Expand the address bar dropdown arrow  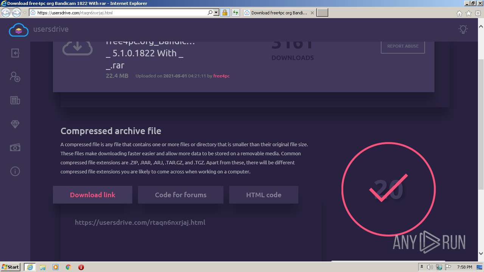216,13
